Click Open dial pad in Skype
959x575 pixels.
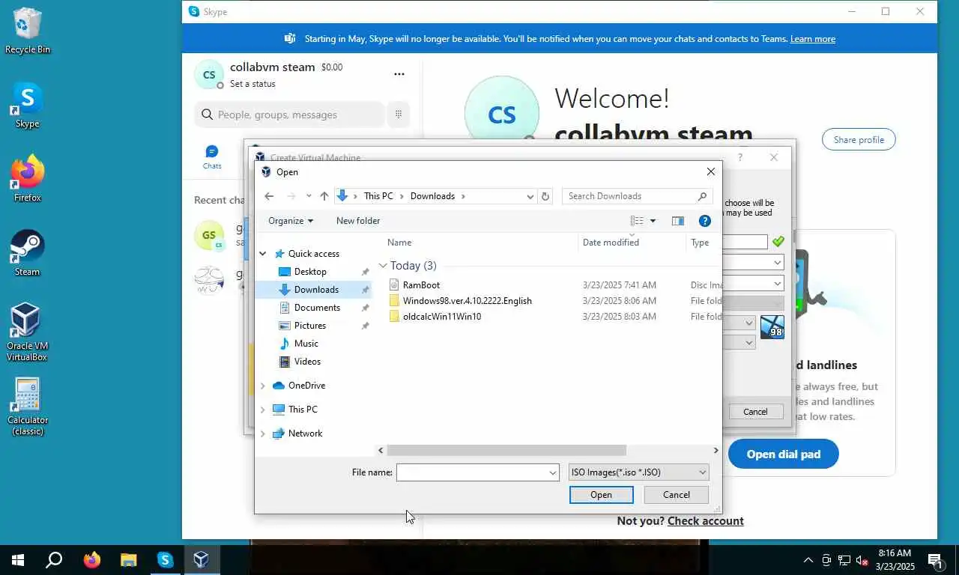click(783, 454)
